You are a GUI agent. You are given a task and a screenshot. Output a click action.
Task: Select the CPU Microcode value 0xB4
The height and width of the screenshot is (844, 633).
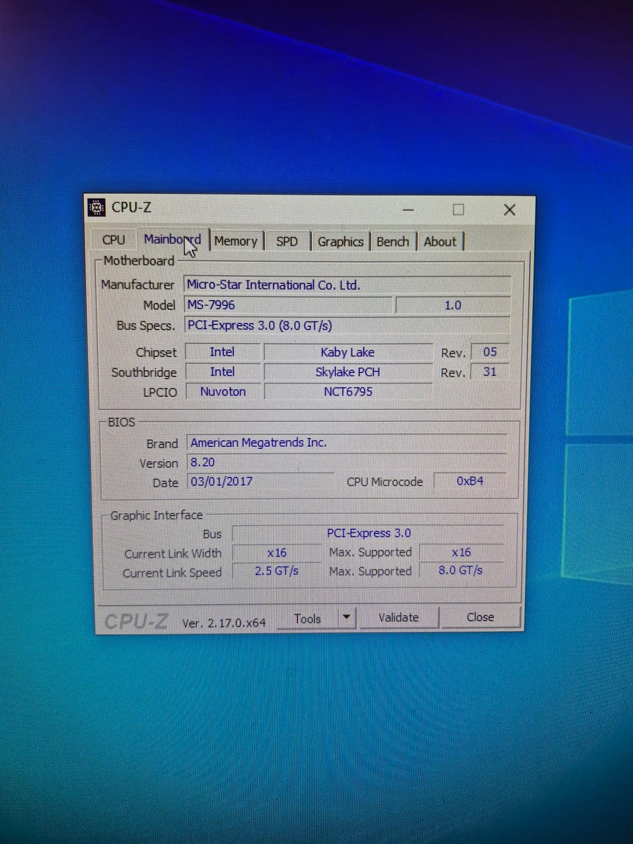[x=469, y=481]
